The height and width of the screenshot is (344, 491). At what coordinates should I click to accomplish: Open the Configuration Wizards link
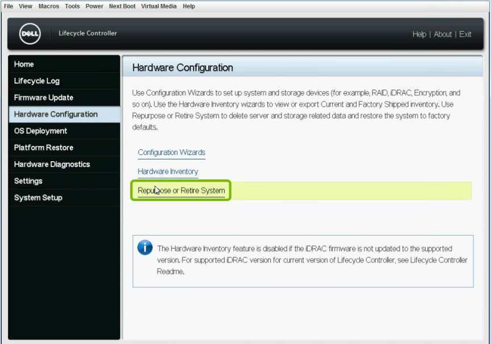pos(171,152)
